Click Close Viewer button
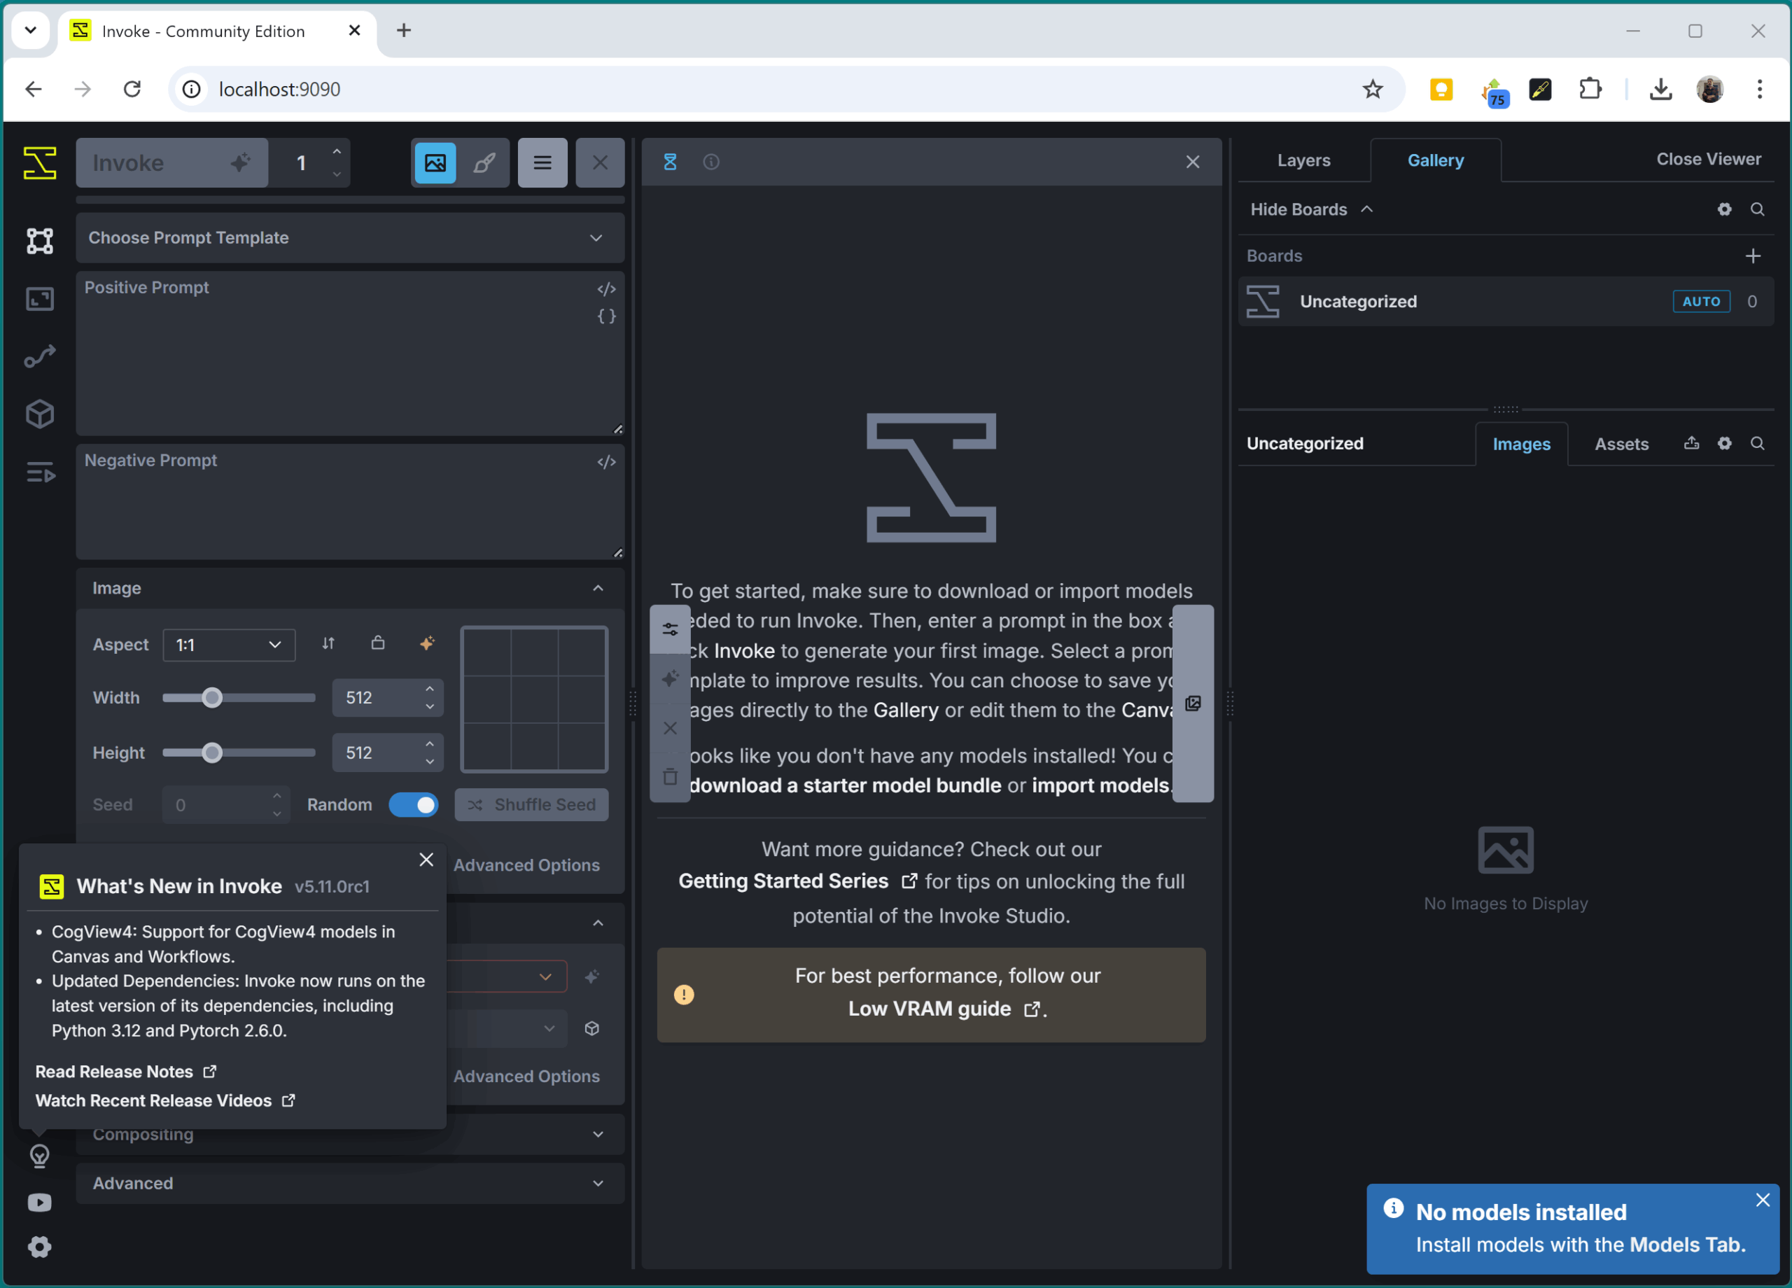Image resolution: width=1792 pixels, height=1288 pixels. [1708, 159]
